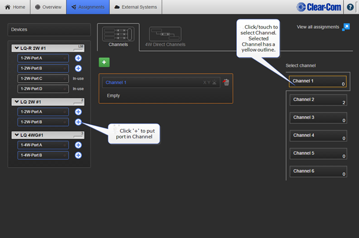
Task: Add 1-2W-Port A of LQ-R 2W #1 to channel
Action: pos(78,58)
